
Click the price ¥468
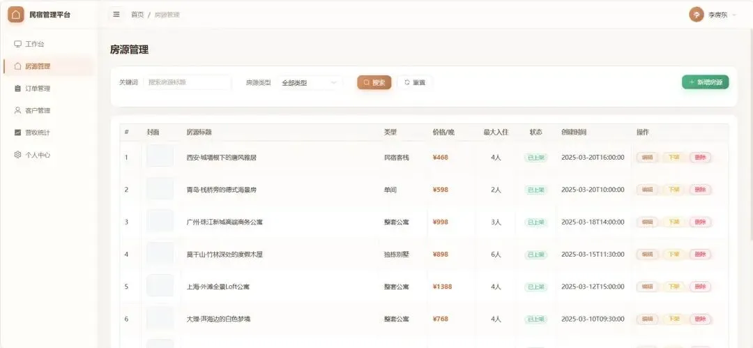click(441, 157)
